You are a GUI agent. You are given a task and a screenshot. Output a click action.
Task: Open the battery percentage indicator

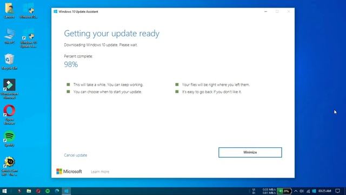284,191
